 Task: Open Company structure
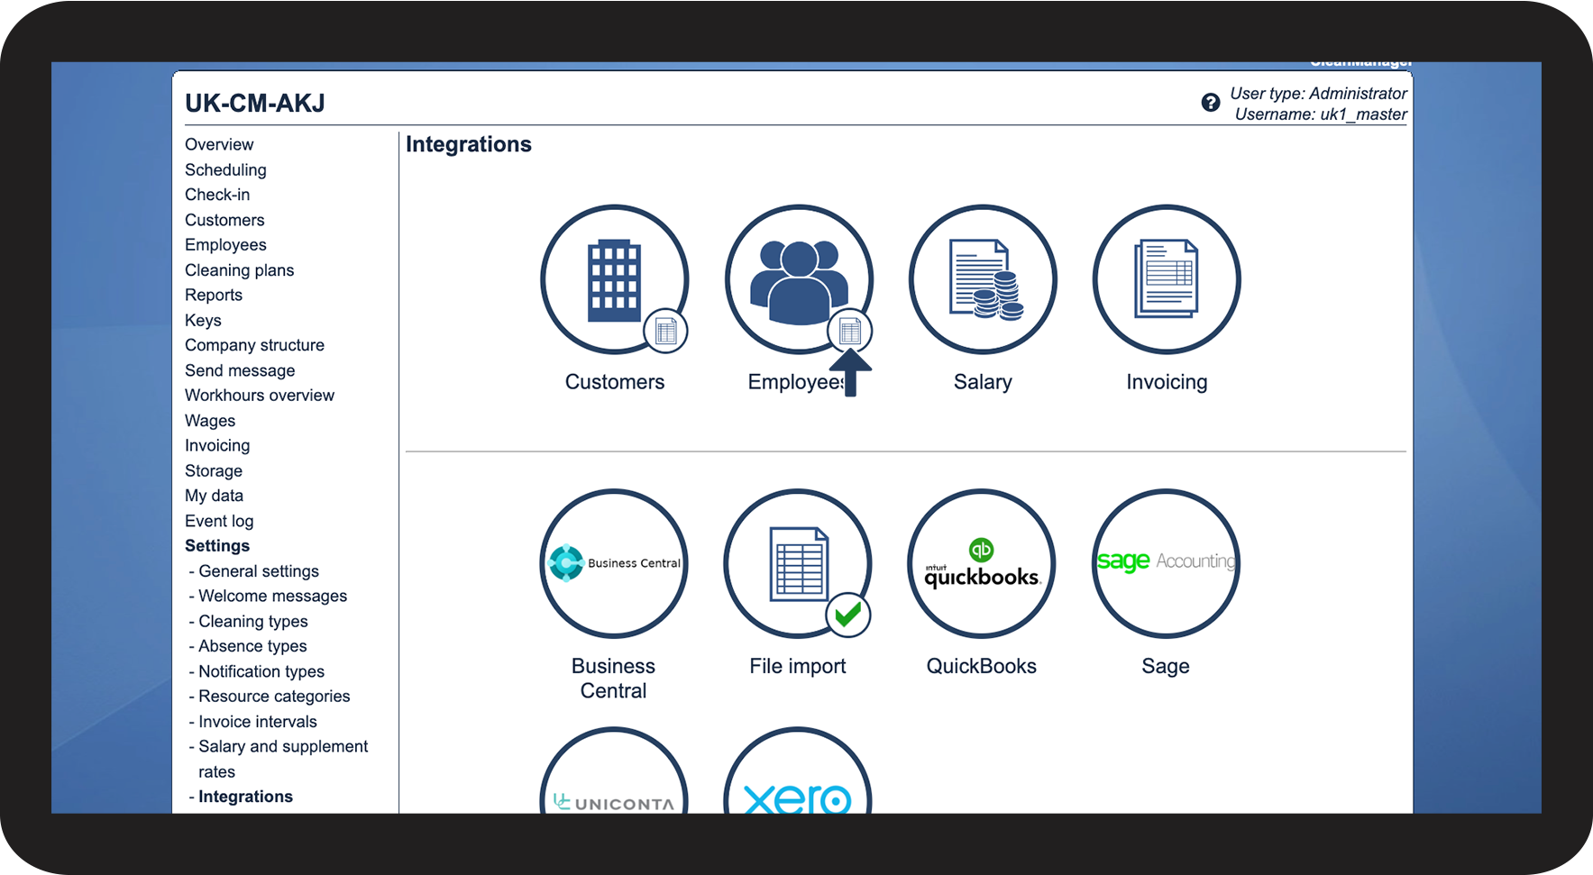(x=254, y=345)
